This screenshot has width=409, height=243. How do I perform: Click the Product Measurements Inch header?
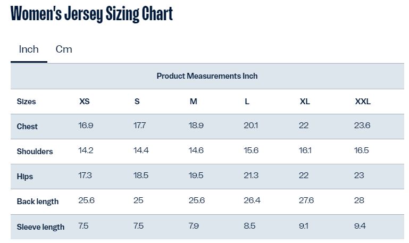click(207, 76)
